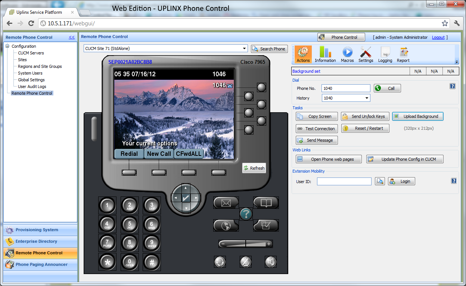Open the Report icon
The width and height of the screenshot is (466, 286).
point(403,54)
